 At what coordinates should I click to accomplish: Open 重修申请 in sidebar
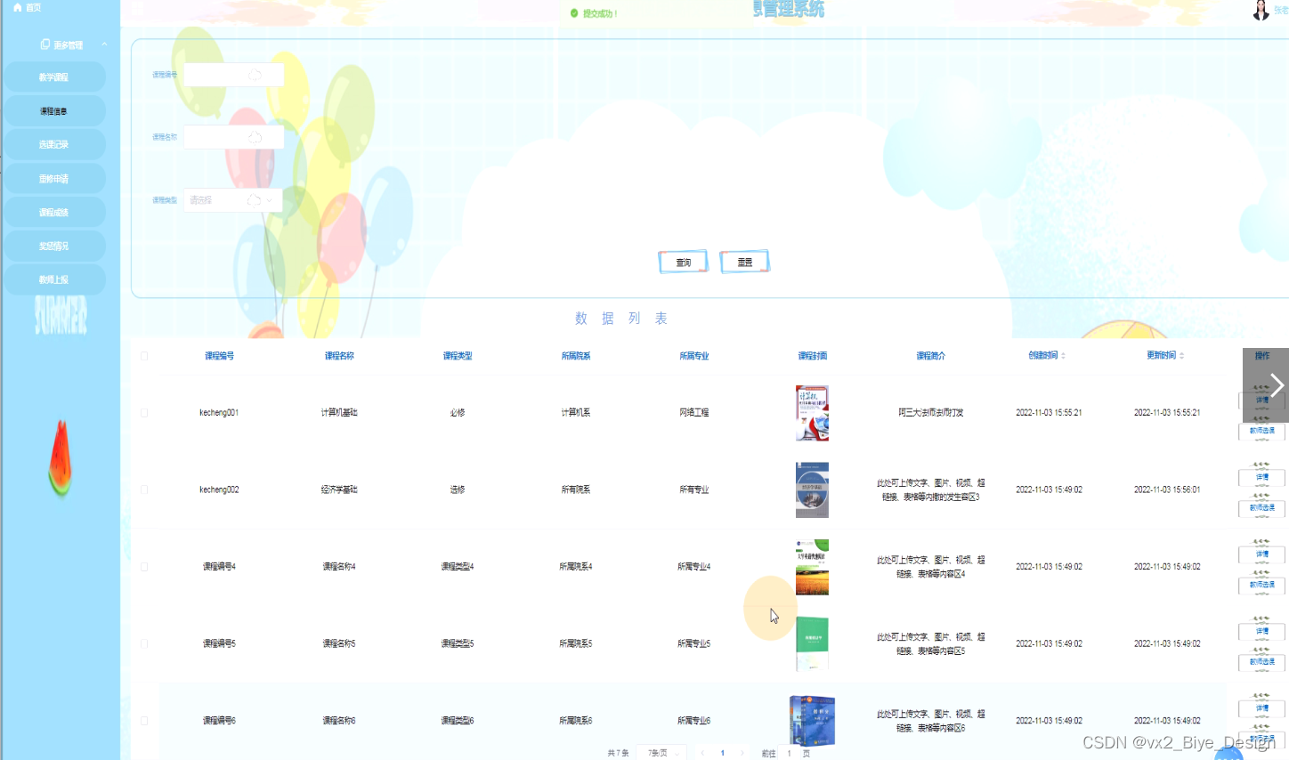[54, 179]
